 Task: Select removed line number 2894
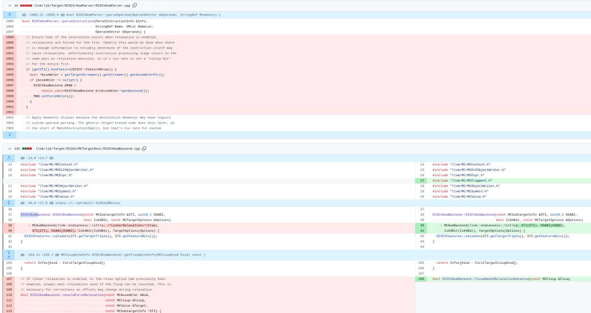[10, 69]
